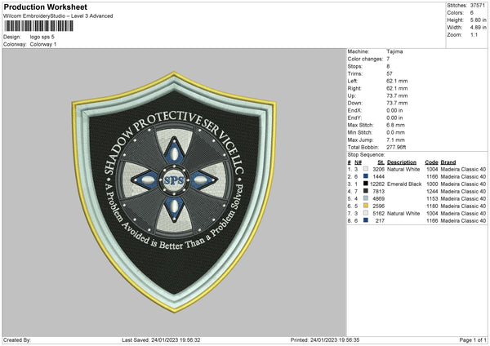Select the Max Jump value '7.1 mm'
This screenshot has width=490, height=346.
(395, 140)
